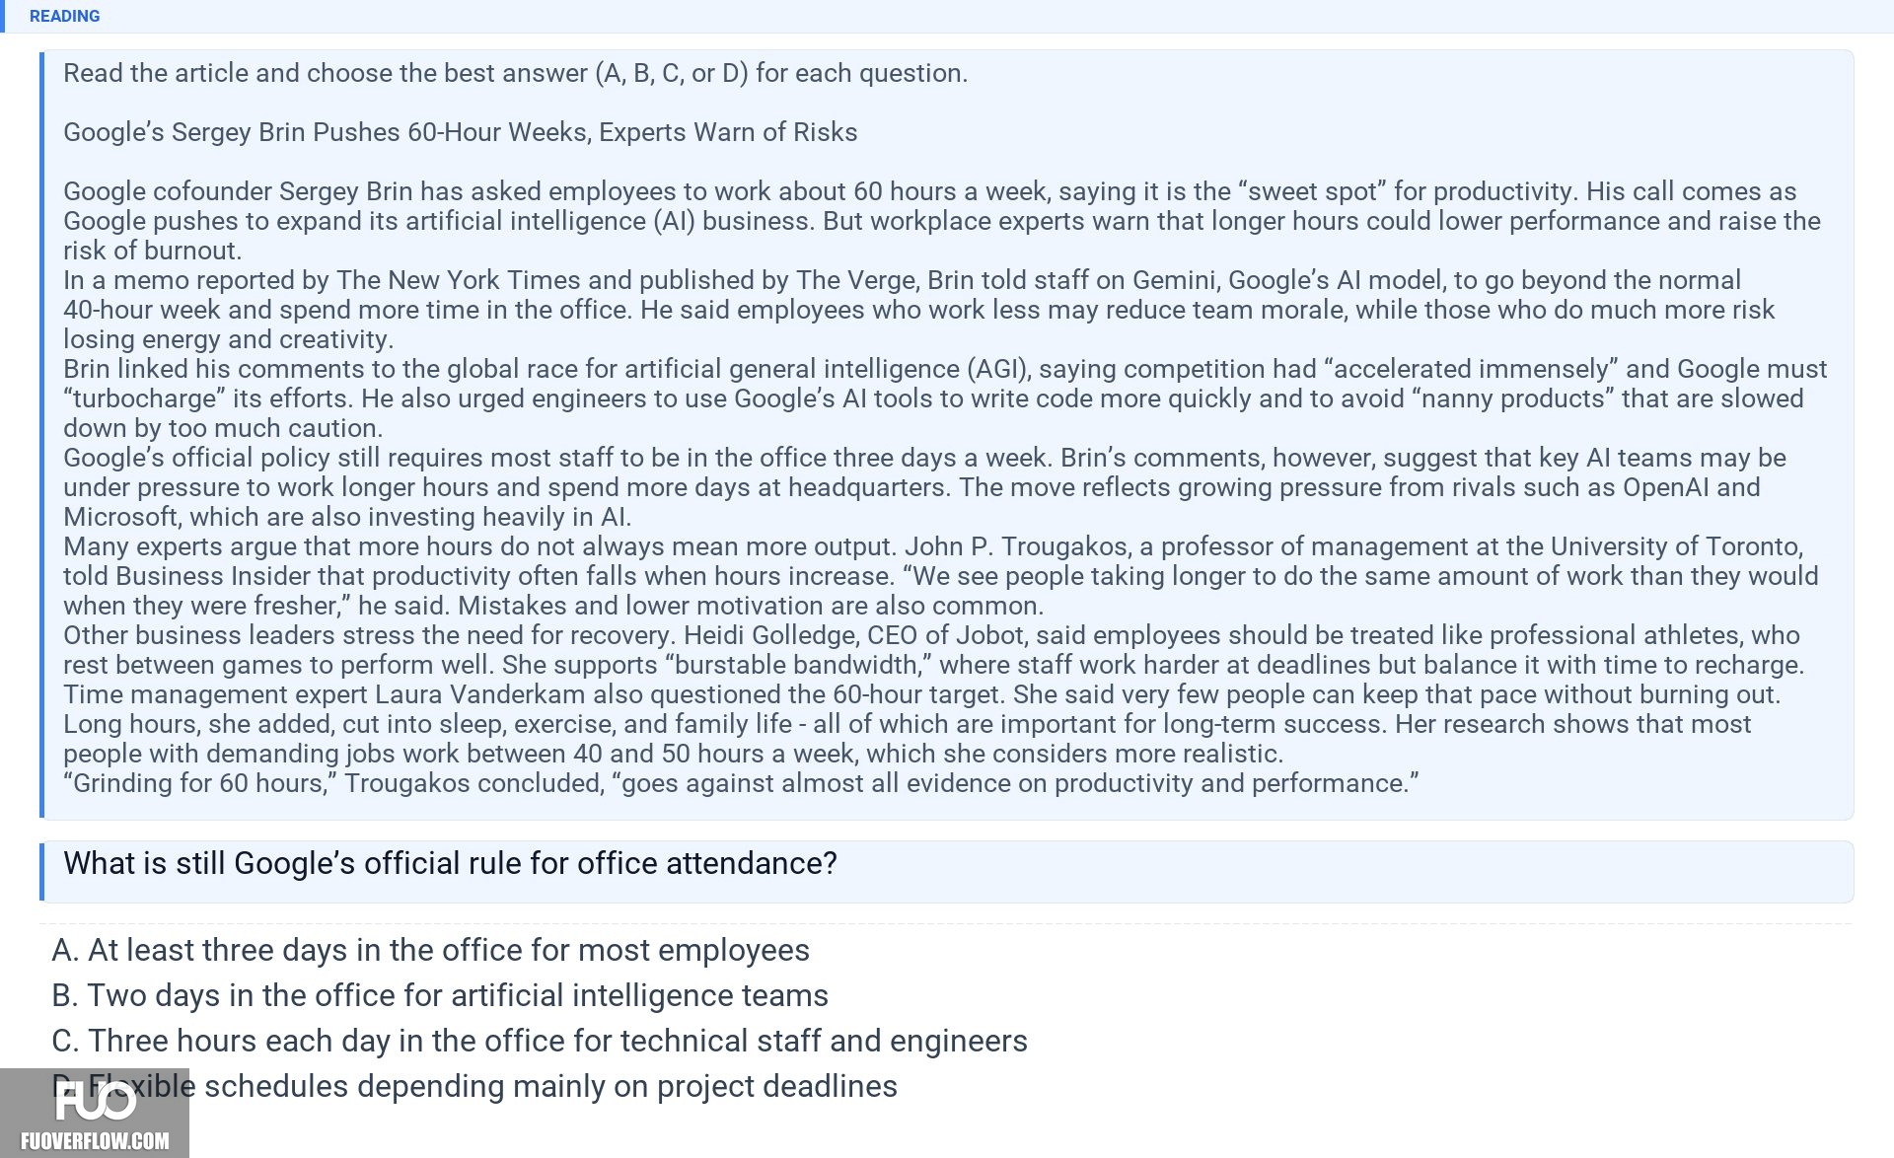Click the FUO logo watermark

[95, 1101]
